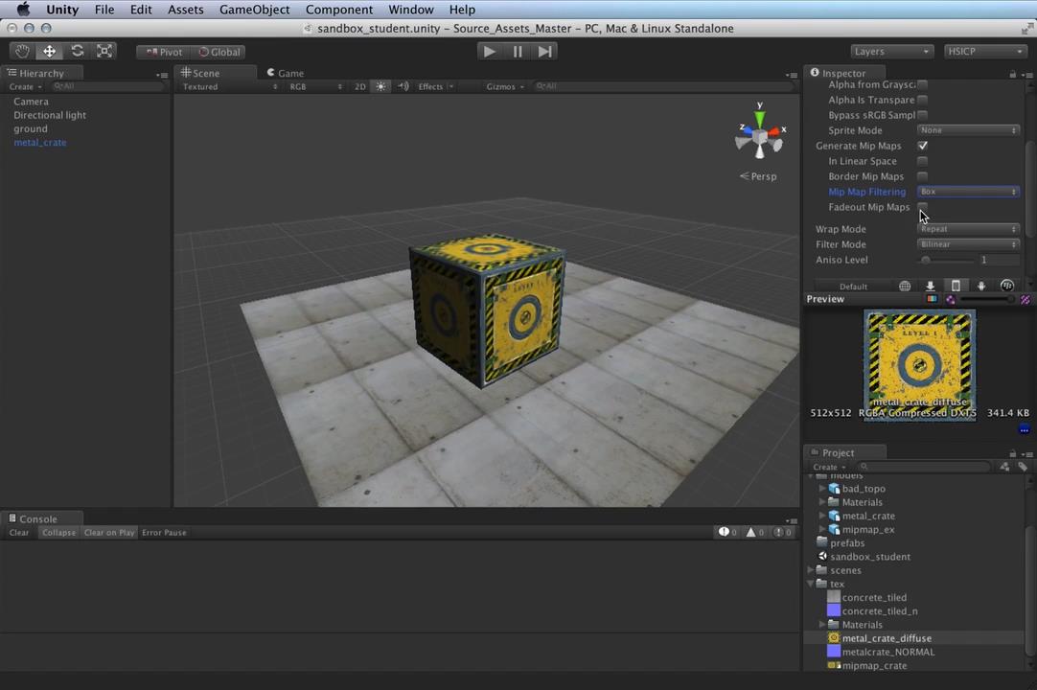Toggle console Collapse button

[58, 532]
